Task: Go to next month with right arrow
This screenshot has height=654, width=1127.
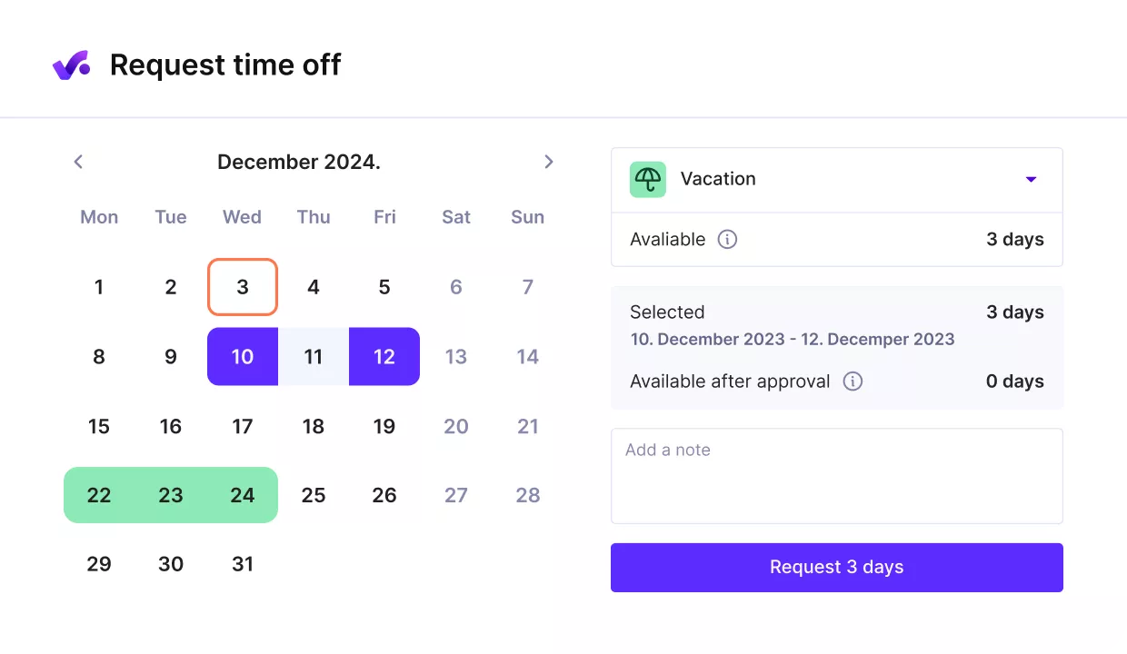Action: pyautogui.click(x=549, y=162)
